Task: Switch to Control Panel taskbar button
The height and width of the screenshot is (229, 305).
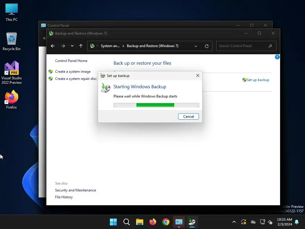Action: pyautogui.click(x=179, y=222)
